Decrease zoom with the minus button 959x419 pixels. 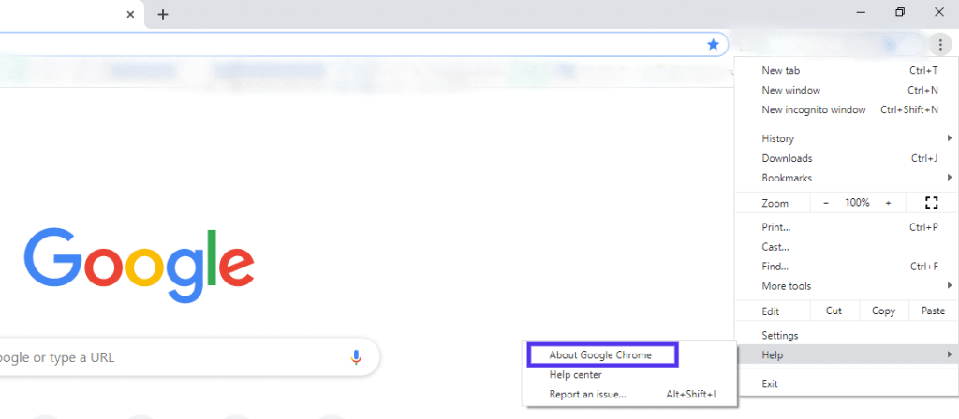[826, 203]
